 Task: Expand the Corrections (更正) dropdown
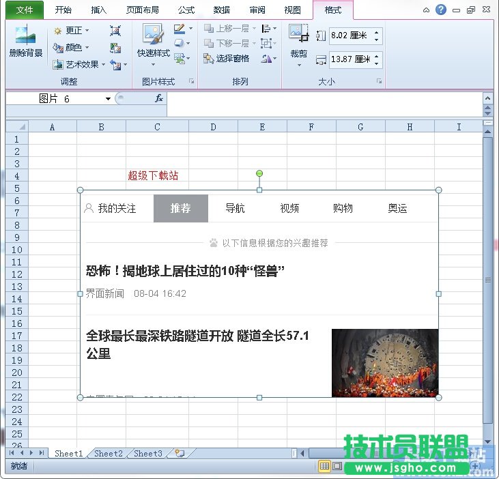(x=74, y=31)
